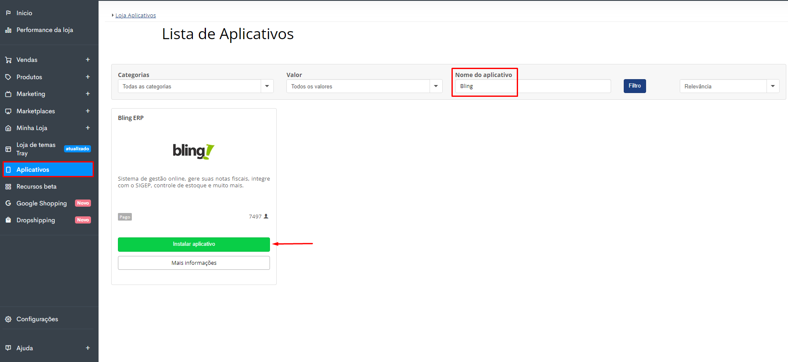Screen dimensions: 788x362
Task: Click the Inicio flag icon
Action: (8, 13)
